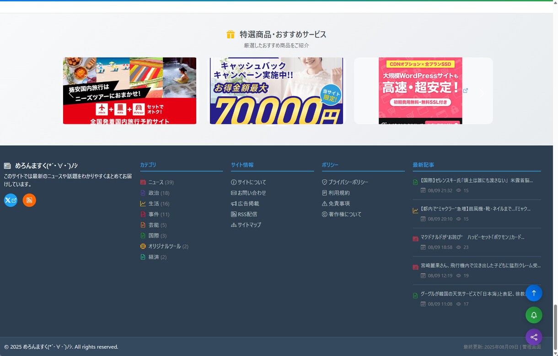Click the キャッシュバックキャンペーン 70,000円 banner
Screen dimensions: 558x356
pyautogui.click(x=276, y=90)
